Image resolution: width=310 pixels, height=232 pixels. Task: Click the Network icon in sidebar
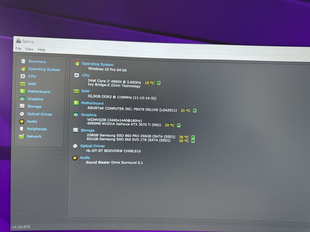pyautogui.click(x=21, y=136)
